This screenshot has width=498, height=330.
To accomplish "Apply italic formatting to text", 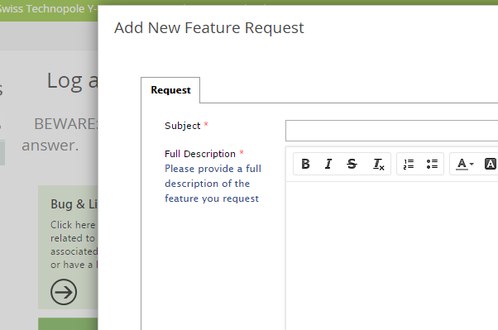I will (328, 164).
